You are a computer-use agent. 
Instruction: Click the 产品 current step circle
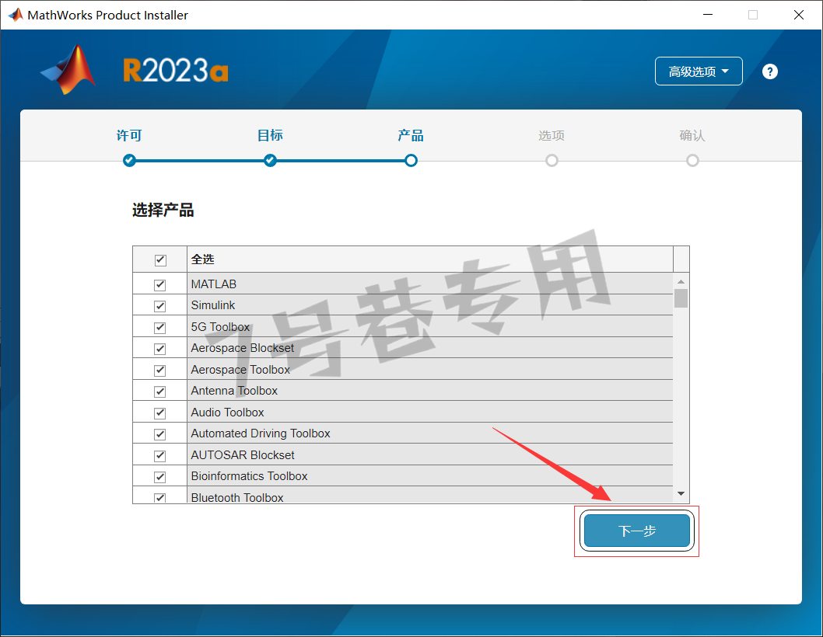coord(411,161)
